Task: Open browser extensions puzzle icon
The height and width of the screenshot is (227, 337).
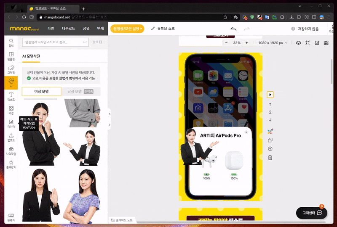Action: click(x=282, y=17)
